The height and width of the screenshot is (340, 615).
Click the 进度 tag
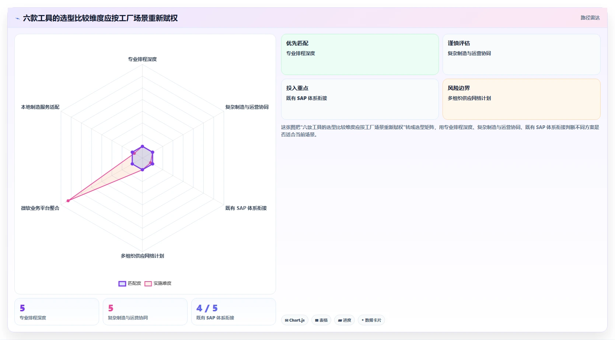(345, 320)
